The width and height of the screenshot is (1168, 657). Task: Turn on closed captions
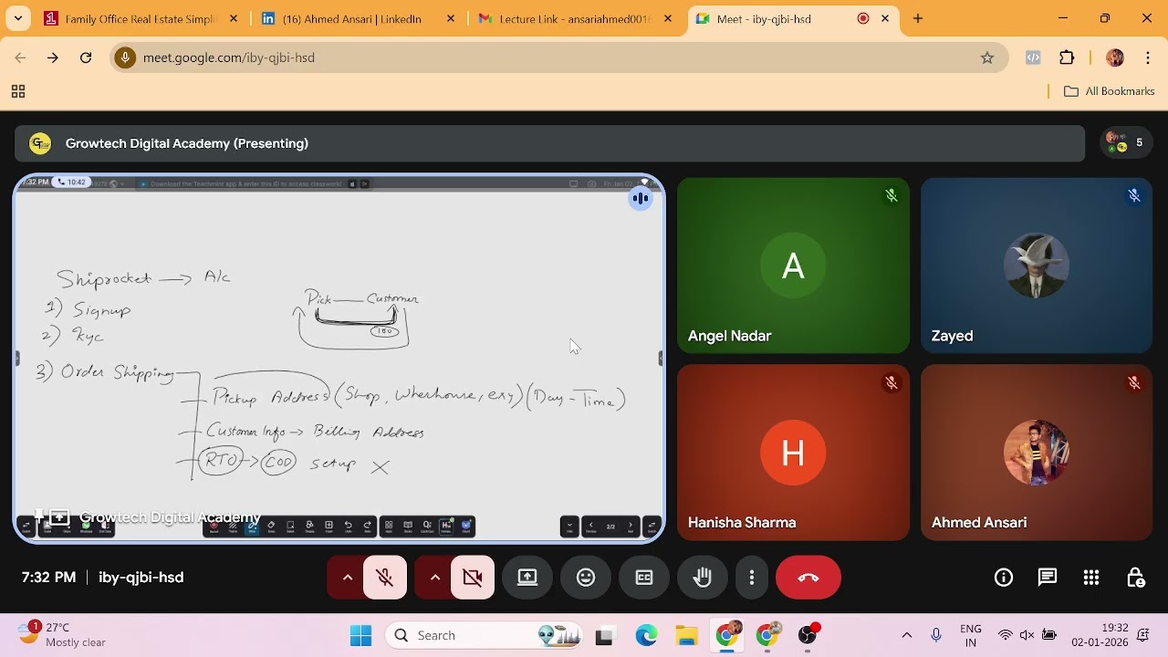tap(644, 578)
